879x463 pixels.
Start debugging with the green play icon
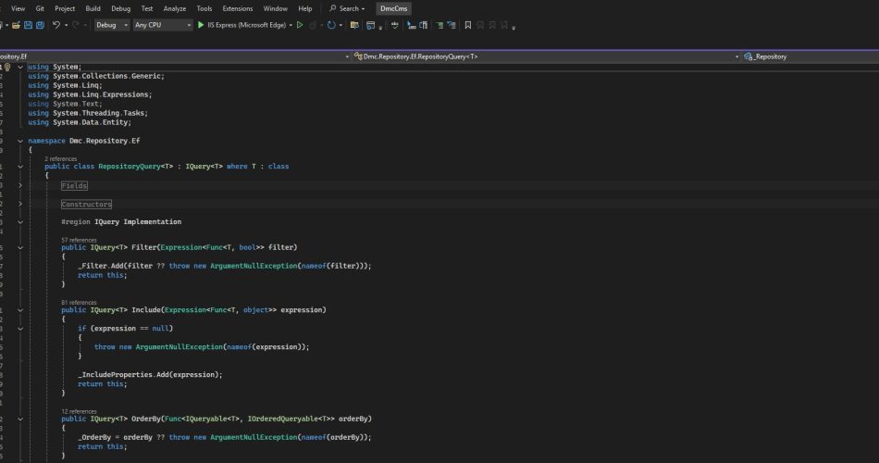(201, 25)
